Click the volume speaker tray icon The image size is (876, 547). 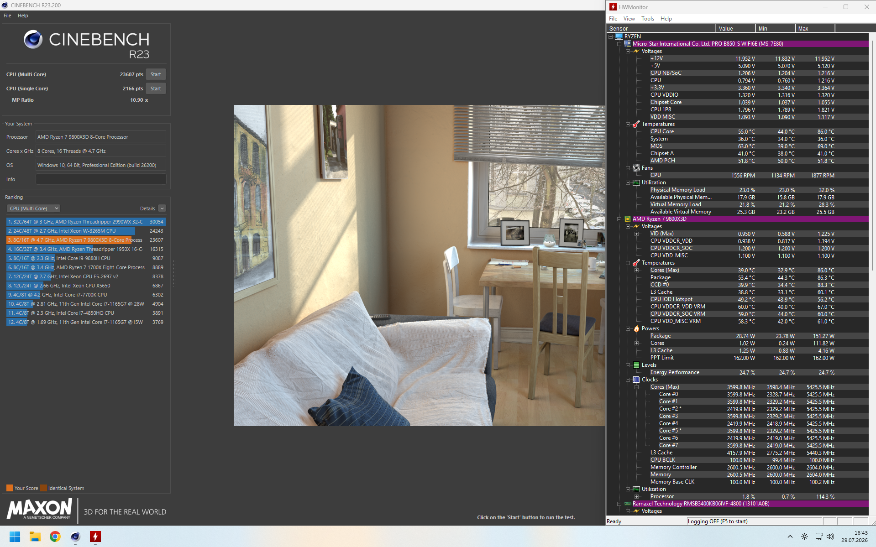point(830,537)
